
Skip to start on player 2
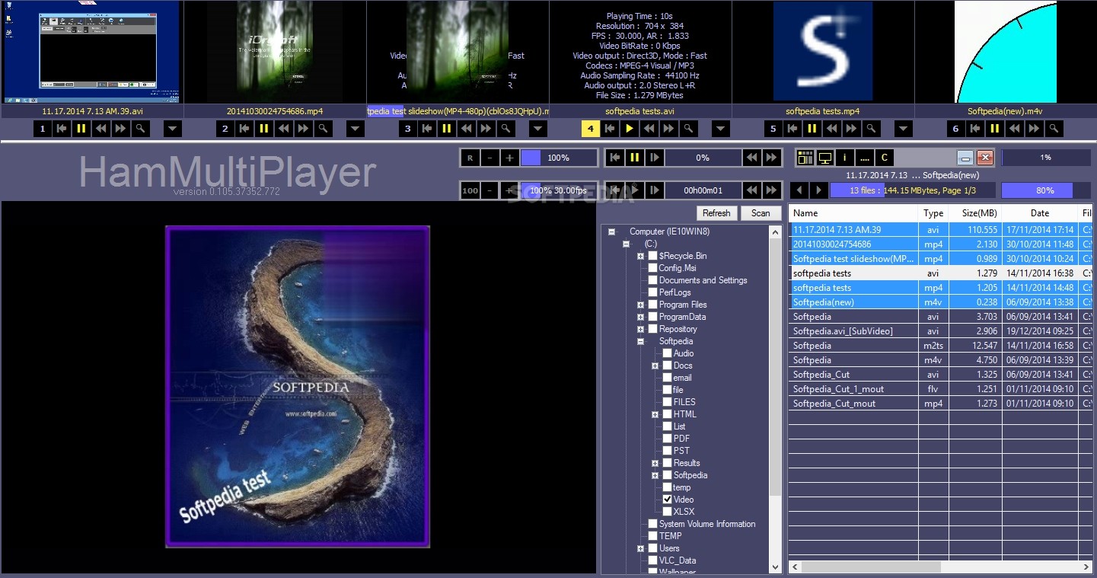pos(244,129)
